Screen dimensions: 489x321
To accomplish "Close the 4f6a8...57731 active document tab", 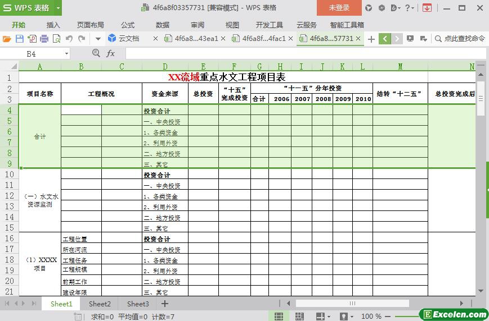I will point(358,39).
